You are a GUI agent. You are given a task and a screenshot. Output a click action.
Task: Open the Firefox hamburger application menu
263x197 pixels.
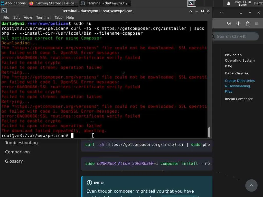(x=257, y=23)
